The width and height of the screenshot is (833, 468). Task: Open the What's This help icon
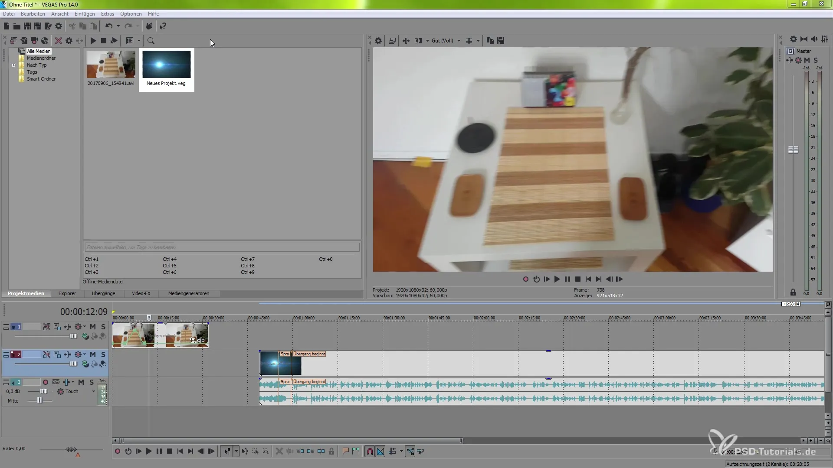[163, 26]
